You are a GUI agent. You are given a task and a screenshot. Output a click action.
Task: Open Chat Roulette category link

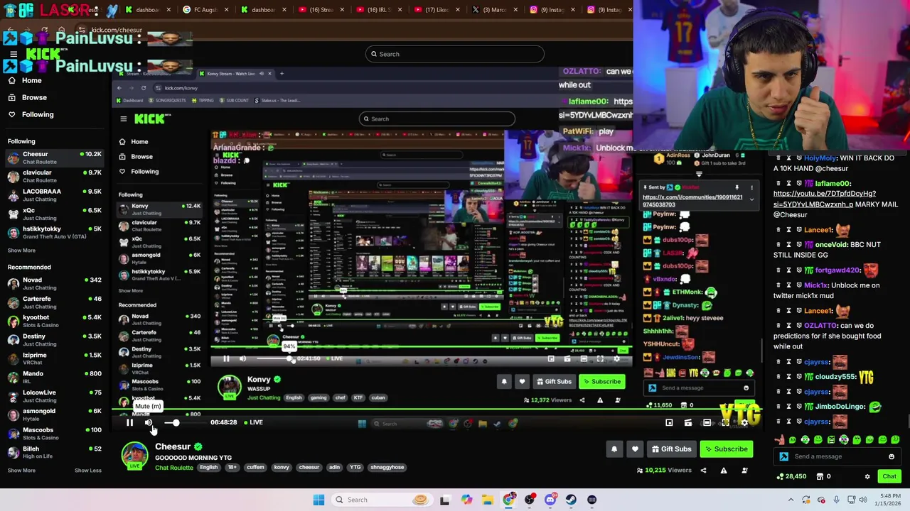(173, 468)
